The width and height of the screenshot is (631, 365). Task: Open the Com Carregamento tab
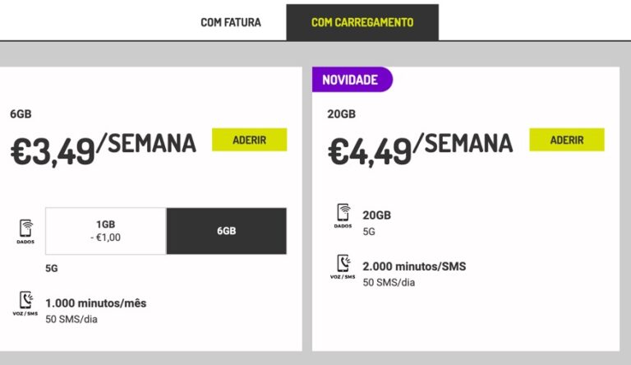362,22
